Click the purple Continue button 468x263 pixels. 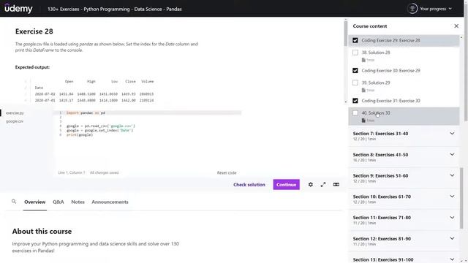point(286,185)
